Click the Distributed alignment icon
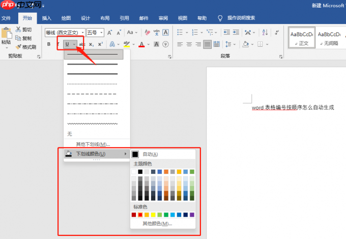 216,44
